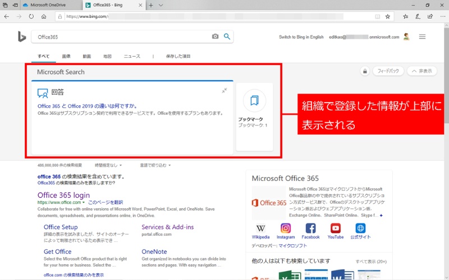Click the Office 365 logo thumbnail

[269, 203]
